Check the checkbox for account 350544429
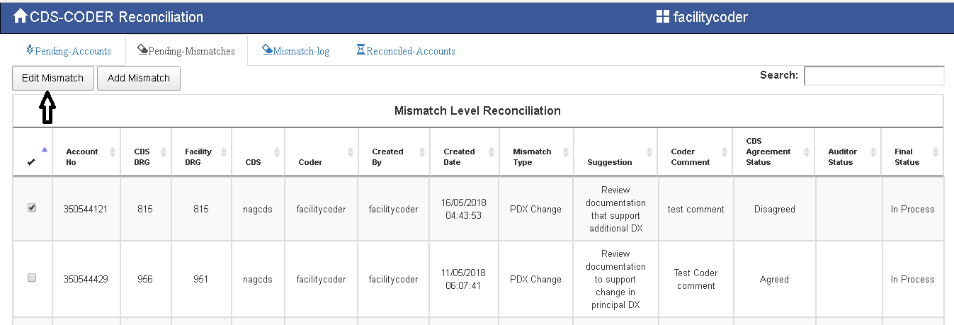The image size is (954, 325). [x=32, y=278]
